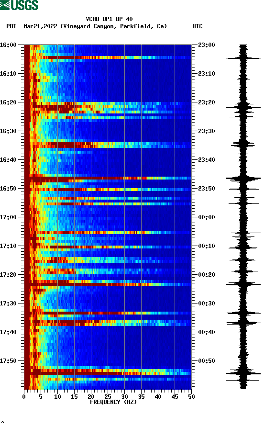Viewport: 264px width, 427px height.
Task: Click the 16:00 PDT time label
Action: pyautogui.click(x=8, y=45)
